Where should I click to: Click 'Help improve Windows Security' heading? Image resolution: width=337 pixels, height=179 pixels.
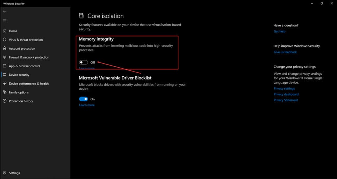coord(297,46)
